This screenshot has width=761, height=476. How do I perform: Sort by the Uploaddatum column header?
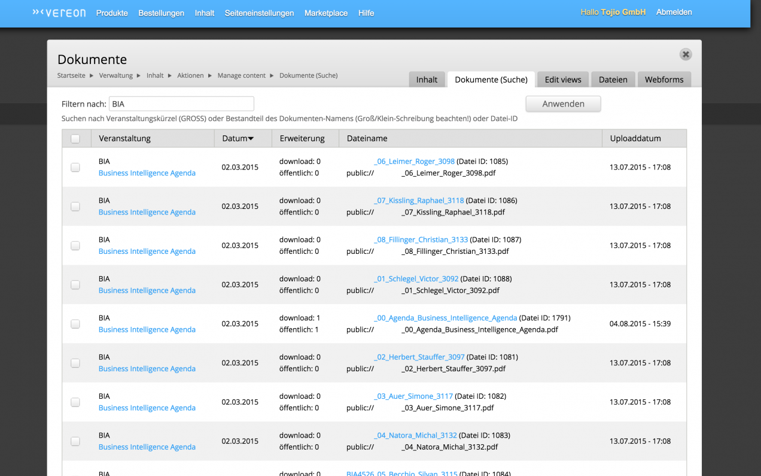635,138
